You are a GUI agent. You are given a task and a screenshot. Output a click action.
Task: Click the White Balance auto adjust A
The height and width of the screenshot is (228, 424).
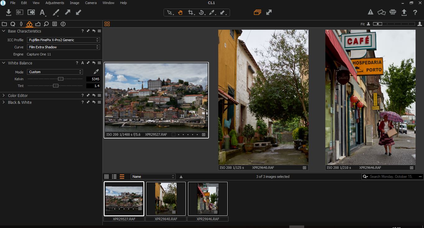pos(83,63)
